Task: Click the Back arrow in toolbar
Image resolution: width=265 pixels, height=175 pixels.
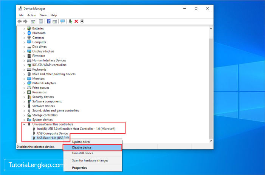Action: click(x=20, y=22)
